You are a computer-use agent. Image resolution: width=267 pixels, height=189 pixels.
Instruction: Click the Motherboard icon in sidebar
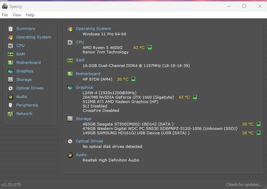click(11, 63)
